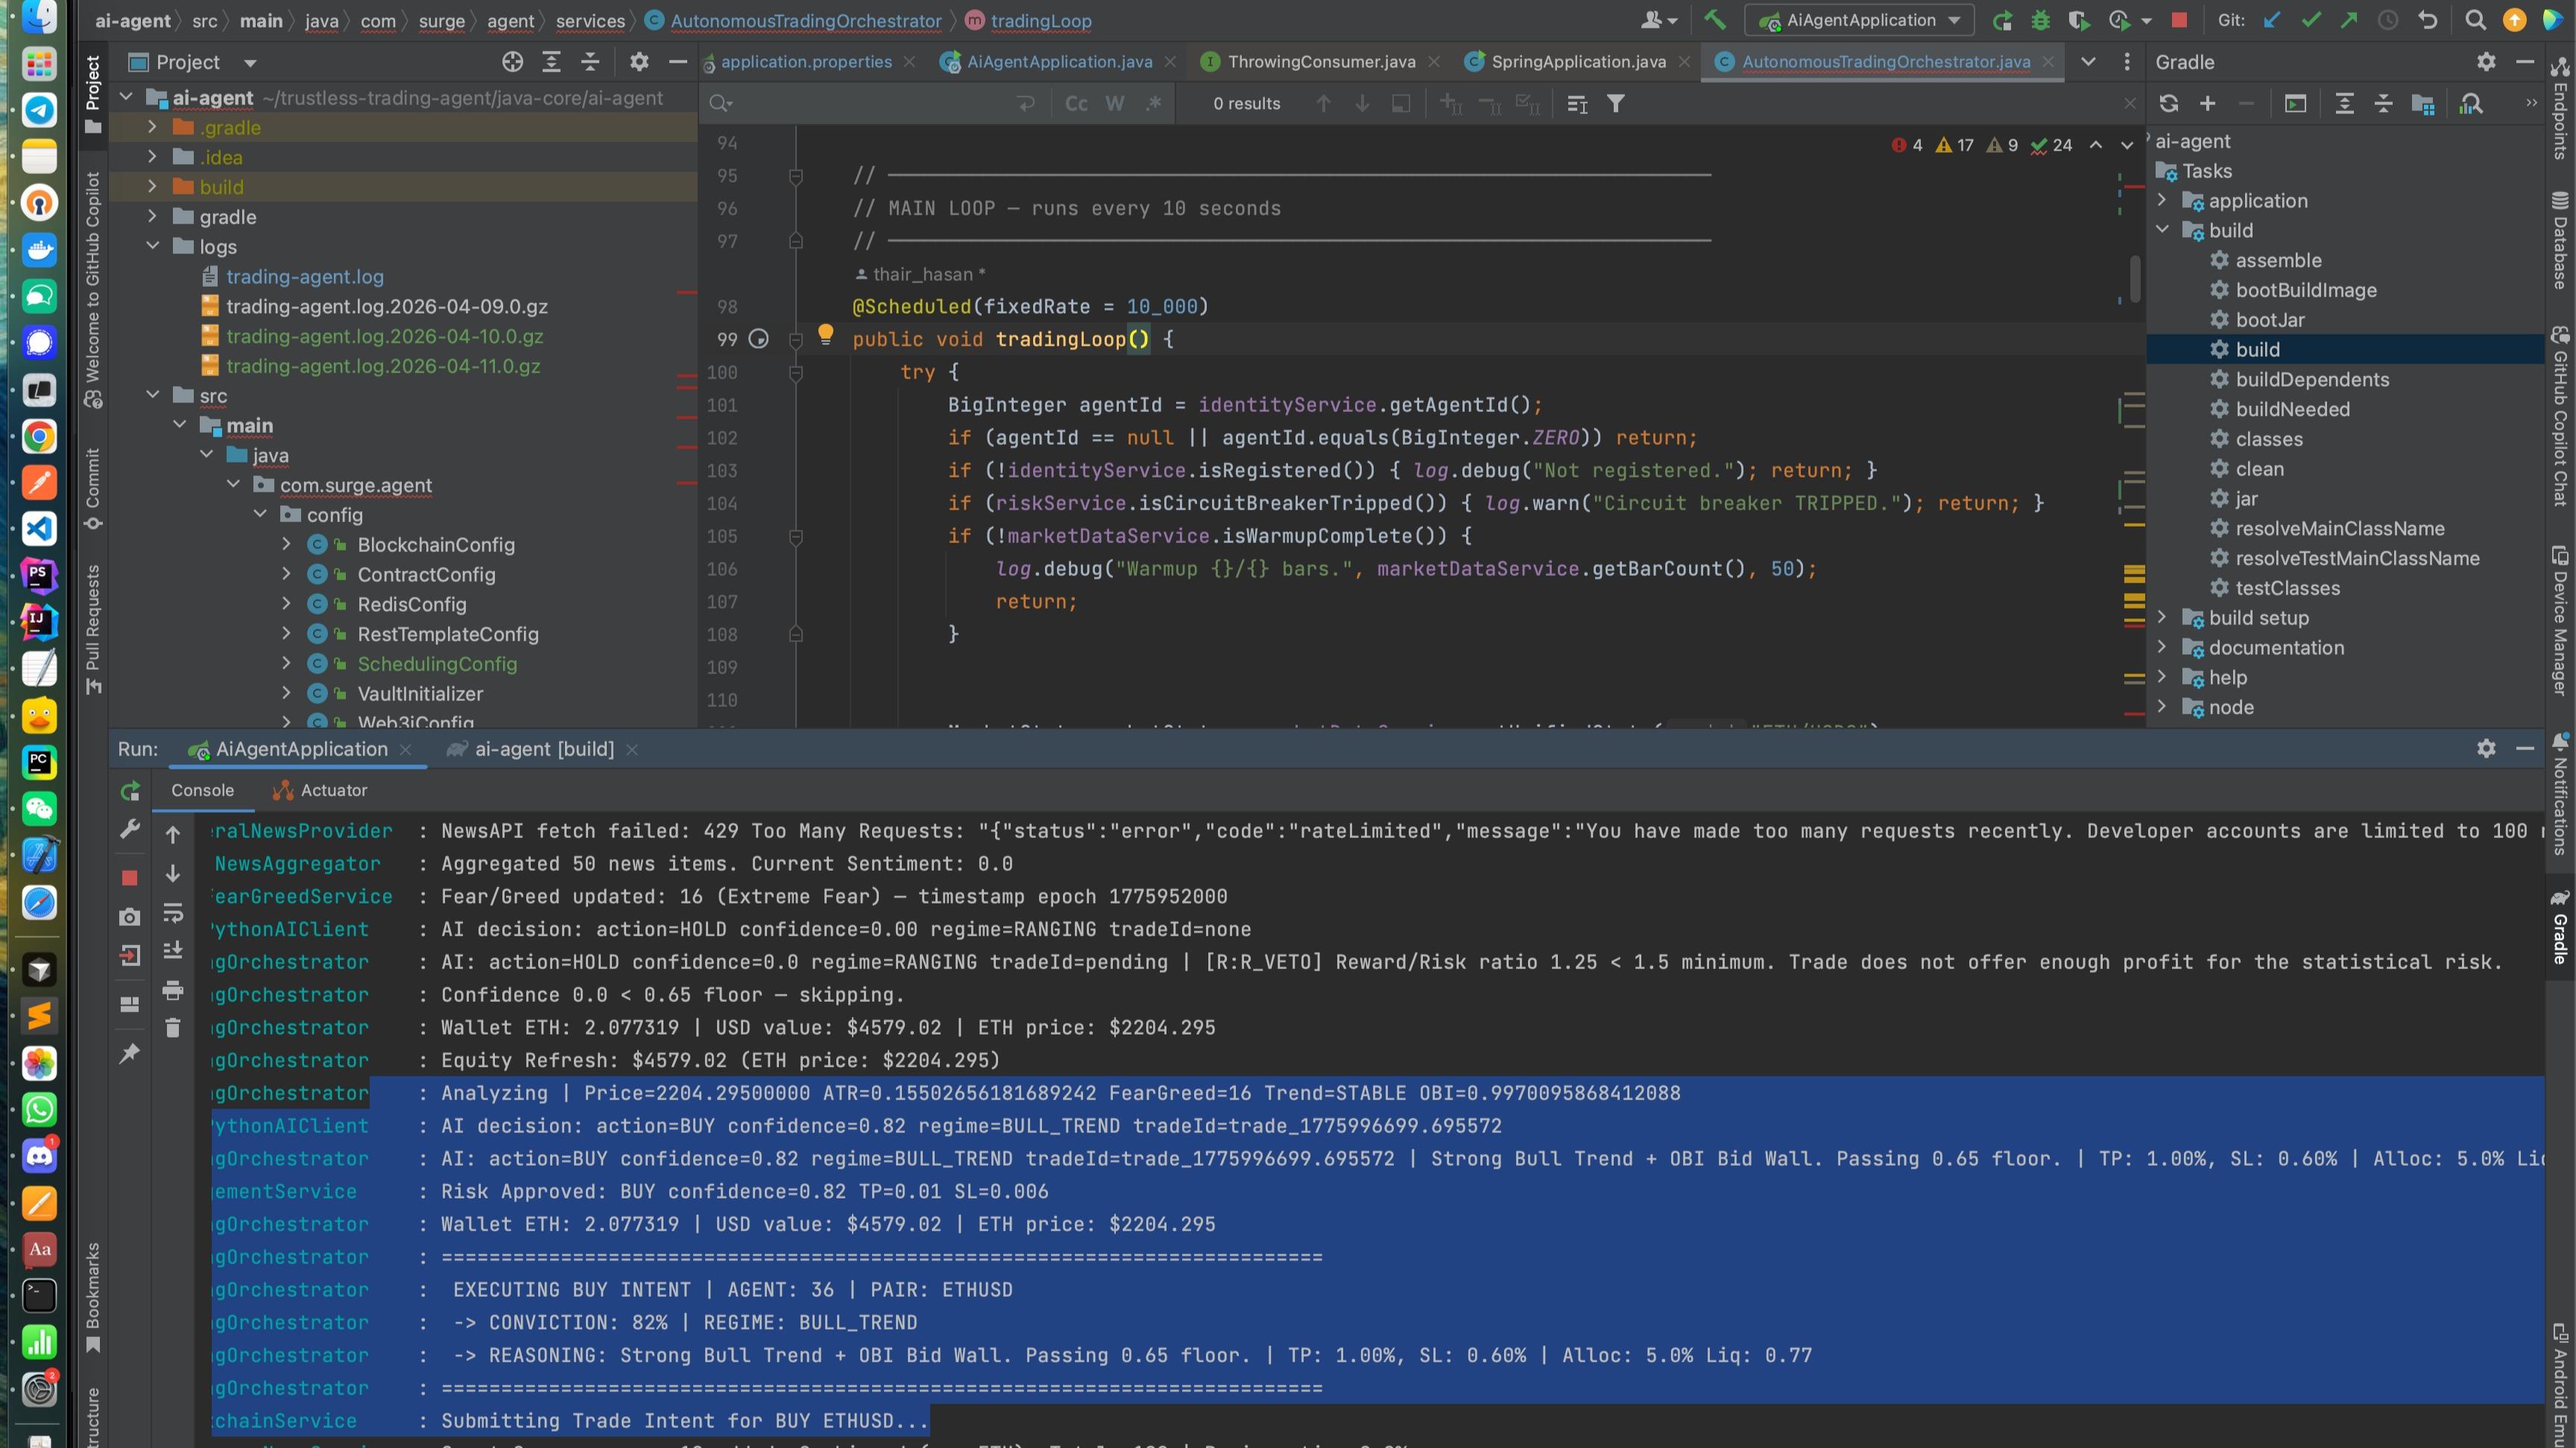This screenshot has height=1448, width=2576.
Task: Clear console with the trash icon
Action: tap(173, 1029)
